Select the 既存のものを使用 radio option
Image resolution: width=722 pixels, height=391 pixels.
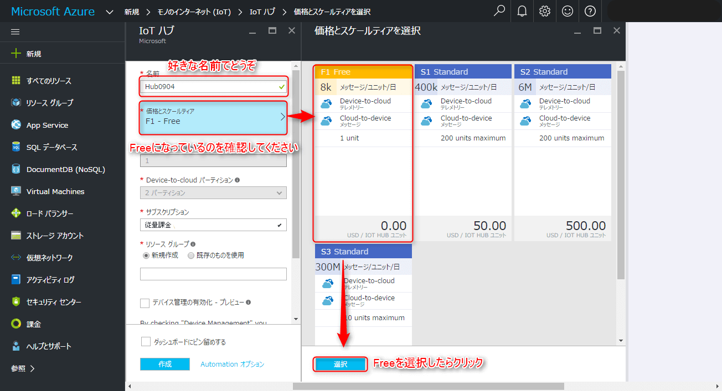point(191,256)
